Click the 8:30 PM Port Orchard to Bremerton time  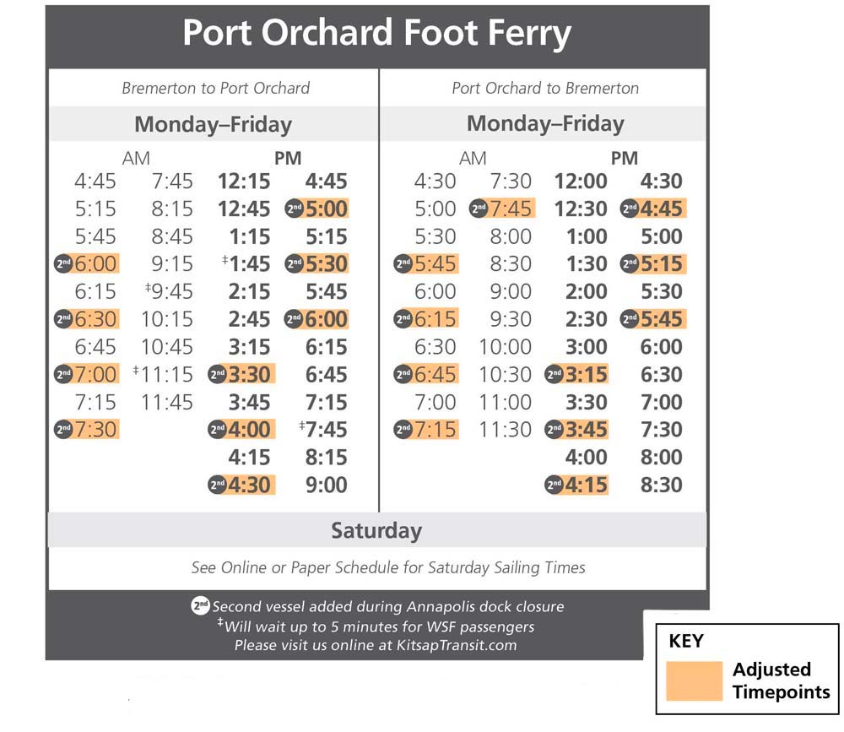(x=662, y=485)
